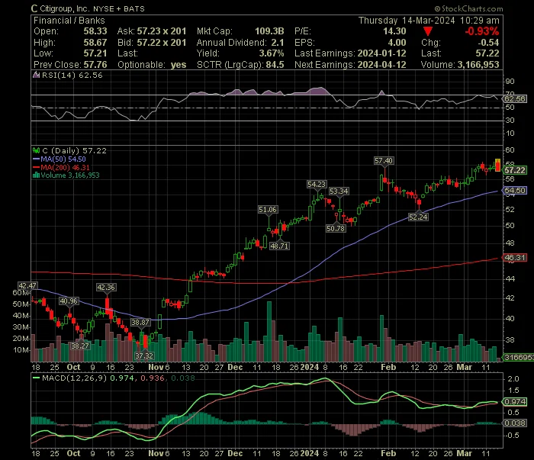Viewport: 534px width, 460px height.
Task: Click the 0.974 MACD axis tag
Action: click(x=515, y=402)
